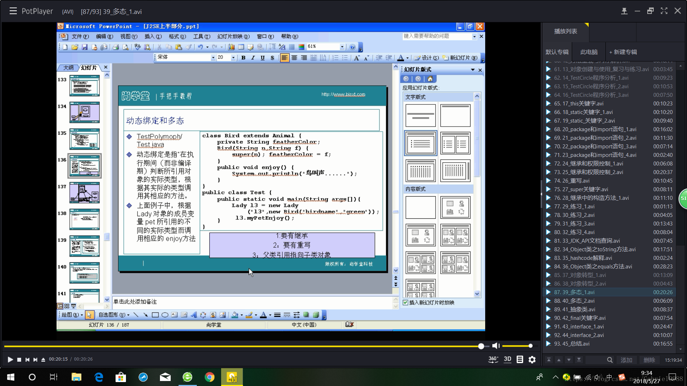Click PowerPoint Help question mark icon
The image size is (687, 386).
point(352,47)
